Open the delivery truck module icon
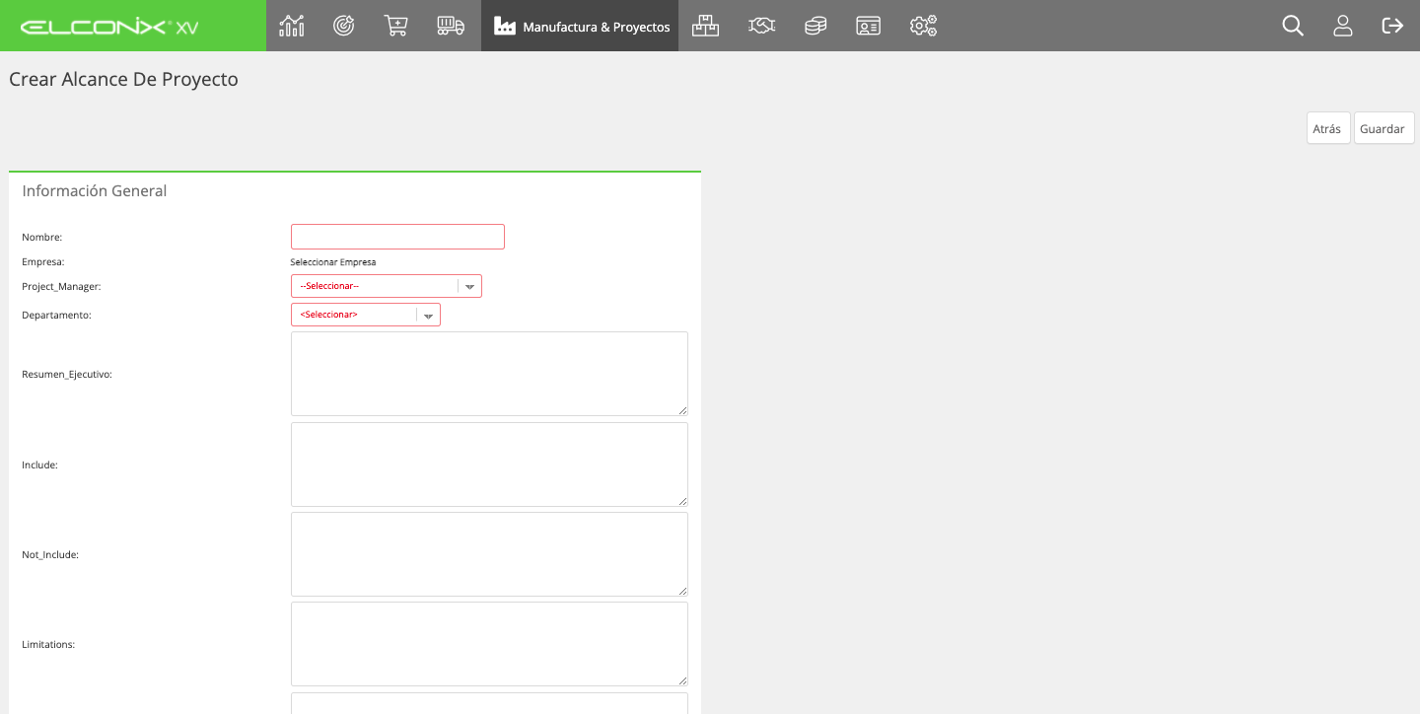Viewport: 1420px width, 714px height. pyautogui.click(x=451, y=26)
